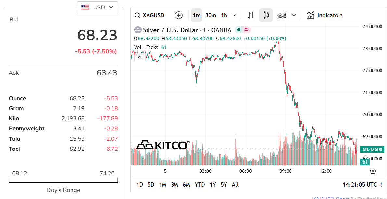Select the area chart style icon

click(281, 15)
